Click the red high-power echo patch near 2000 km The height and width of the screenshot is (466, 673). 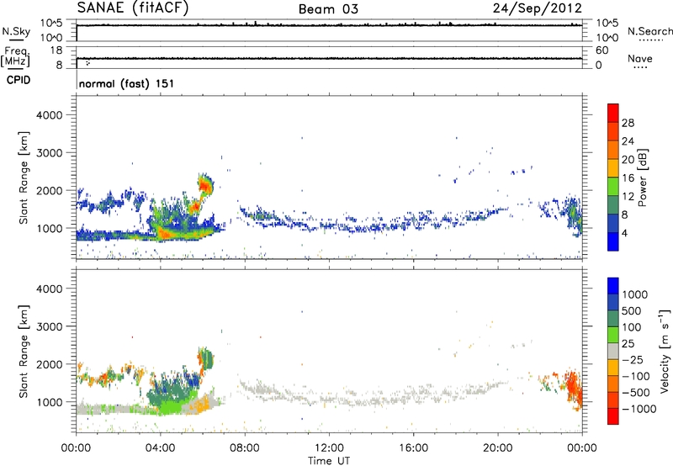(204, 186)
